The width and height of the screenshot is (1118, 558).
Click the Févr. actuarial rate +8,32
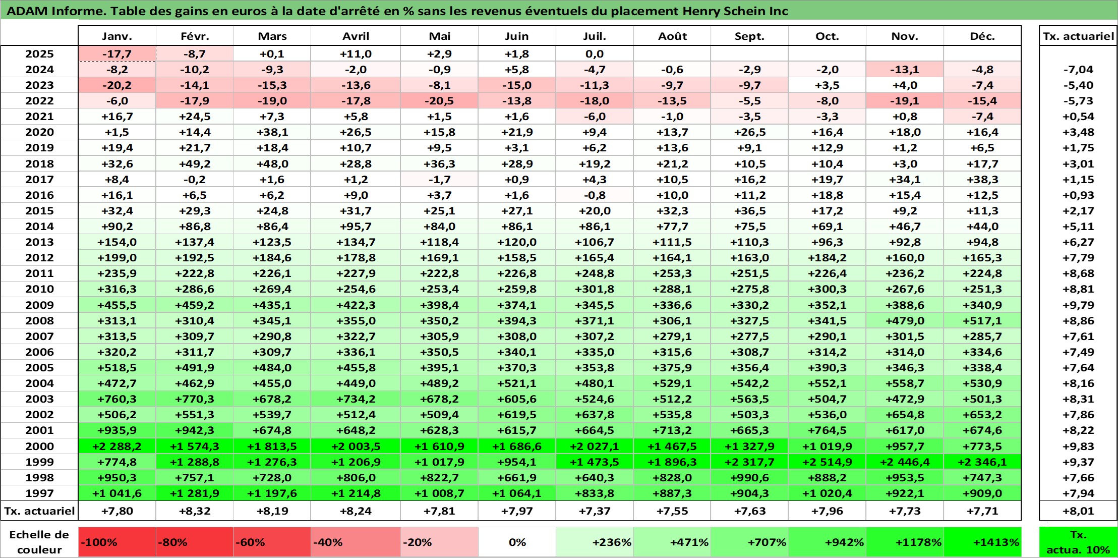click(x=195, y=511)
